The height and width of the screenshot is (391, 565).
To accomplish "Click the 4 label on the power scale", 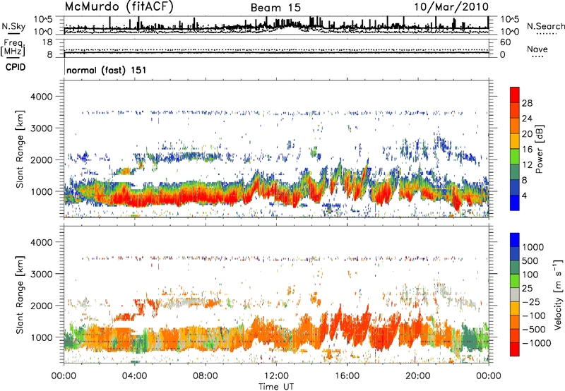I will (524, 195).
